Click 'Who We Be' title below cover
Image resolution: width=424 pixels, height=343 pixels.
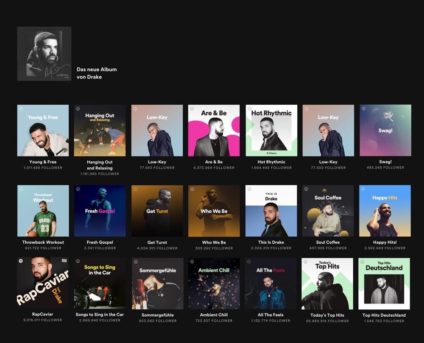(x=214, y=243)
